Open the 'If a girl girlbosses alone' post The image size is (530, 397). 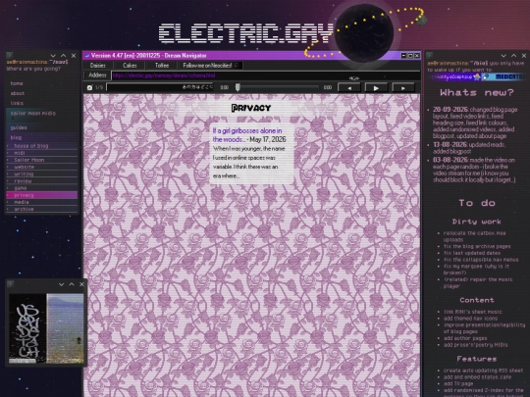(247, 135)
